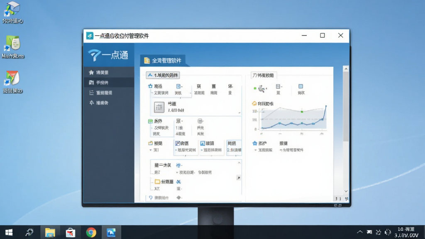
Task: Open File Explorer from the taskbar
Action: pyautogui.click(x=50, y=232)
